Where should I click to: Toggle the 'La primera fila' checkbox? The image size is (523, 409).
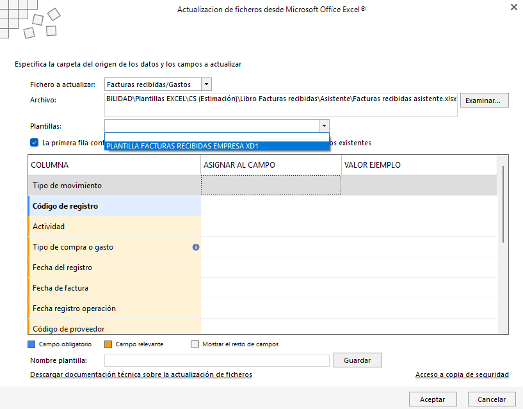pyautogui.click(x=34, y=143)
